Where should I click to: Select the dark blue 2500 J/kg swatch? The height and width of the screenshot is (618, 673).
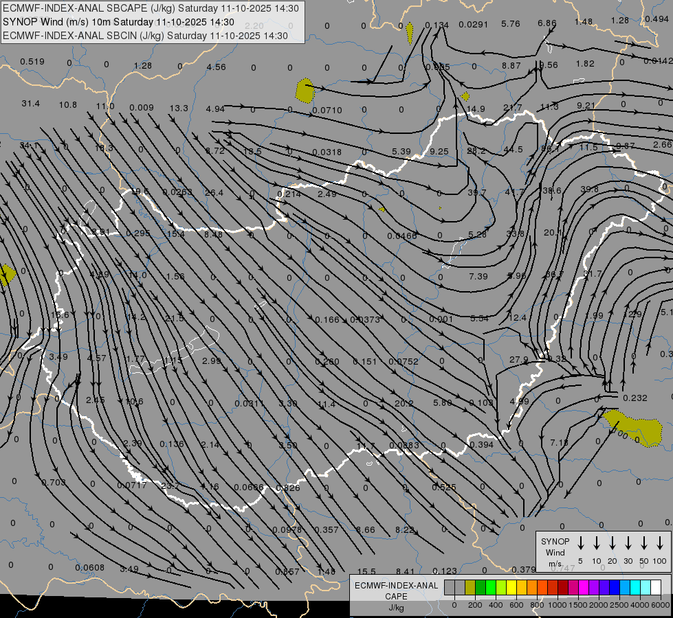click(615, 587)
